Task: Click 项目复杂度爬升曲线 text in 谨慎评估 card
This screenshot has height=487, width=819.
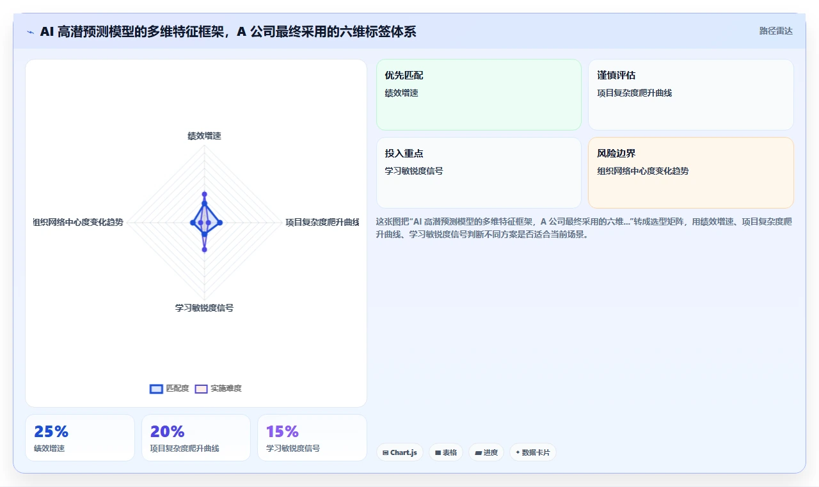Action: 634,93
